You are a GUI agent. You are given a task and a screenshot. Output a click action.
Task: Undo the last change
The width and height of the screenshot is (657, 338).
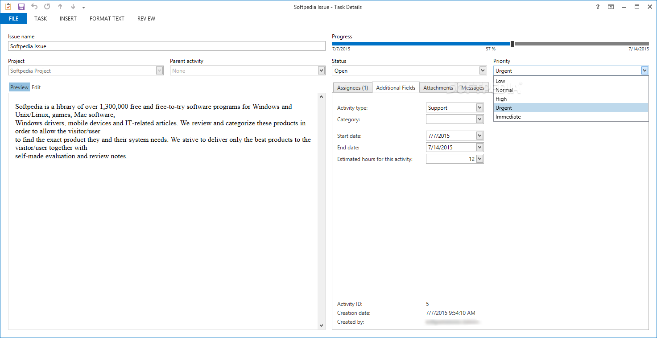pyautogui.click(x=34, y=7)
